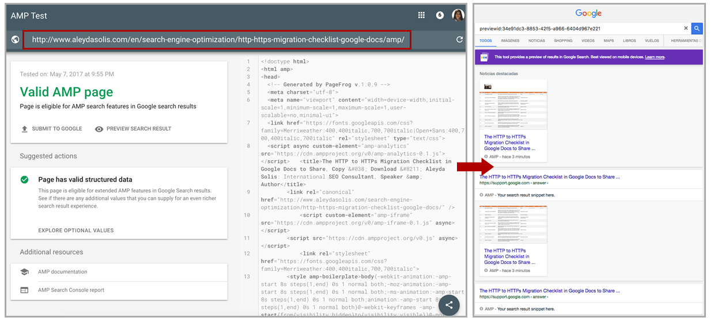Follow the Learn more link in banner
This screenshot has width=714, height=325.
coord(655,57)
